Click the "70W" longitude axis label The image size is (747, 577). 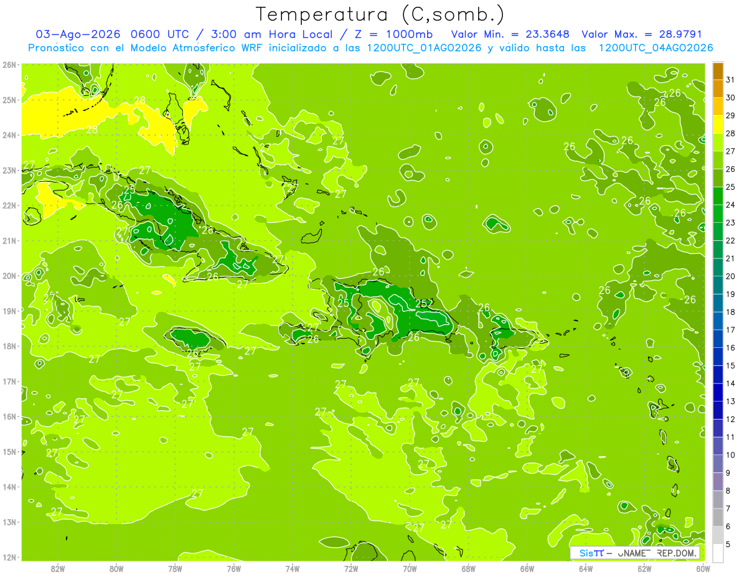pyautogui.click(x=410, y=569)
